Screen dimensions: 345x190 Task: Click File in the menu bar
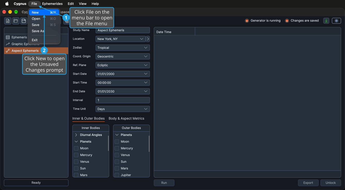click(34, 4)
